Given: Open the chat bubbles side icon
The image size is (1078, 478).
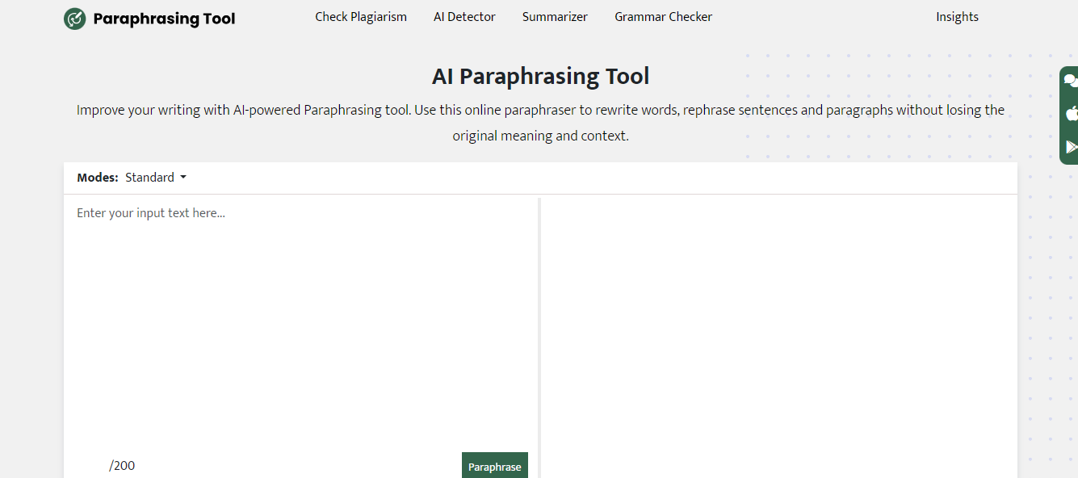Looking at the screenshot, I should [x=1071, y=80].
